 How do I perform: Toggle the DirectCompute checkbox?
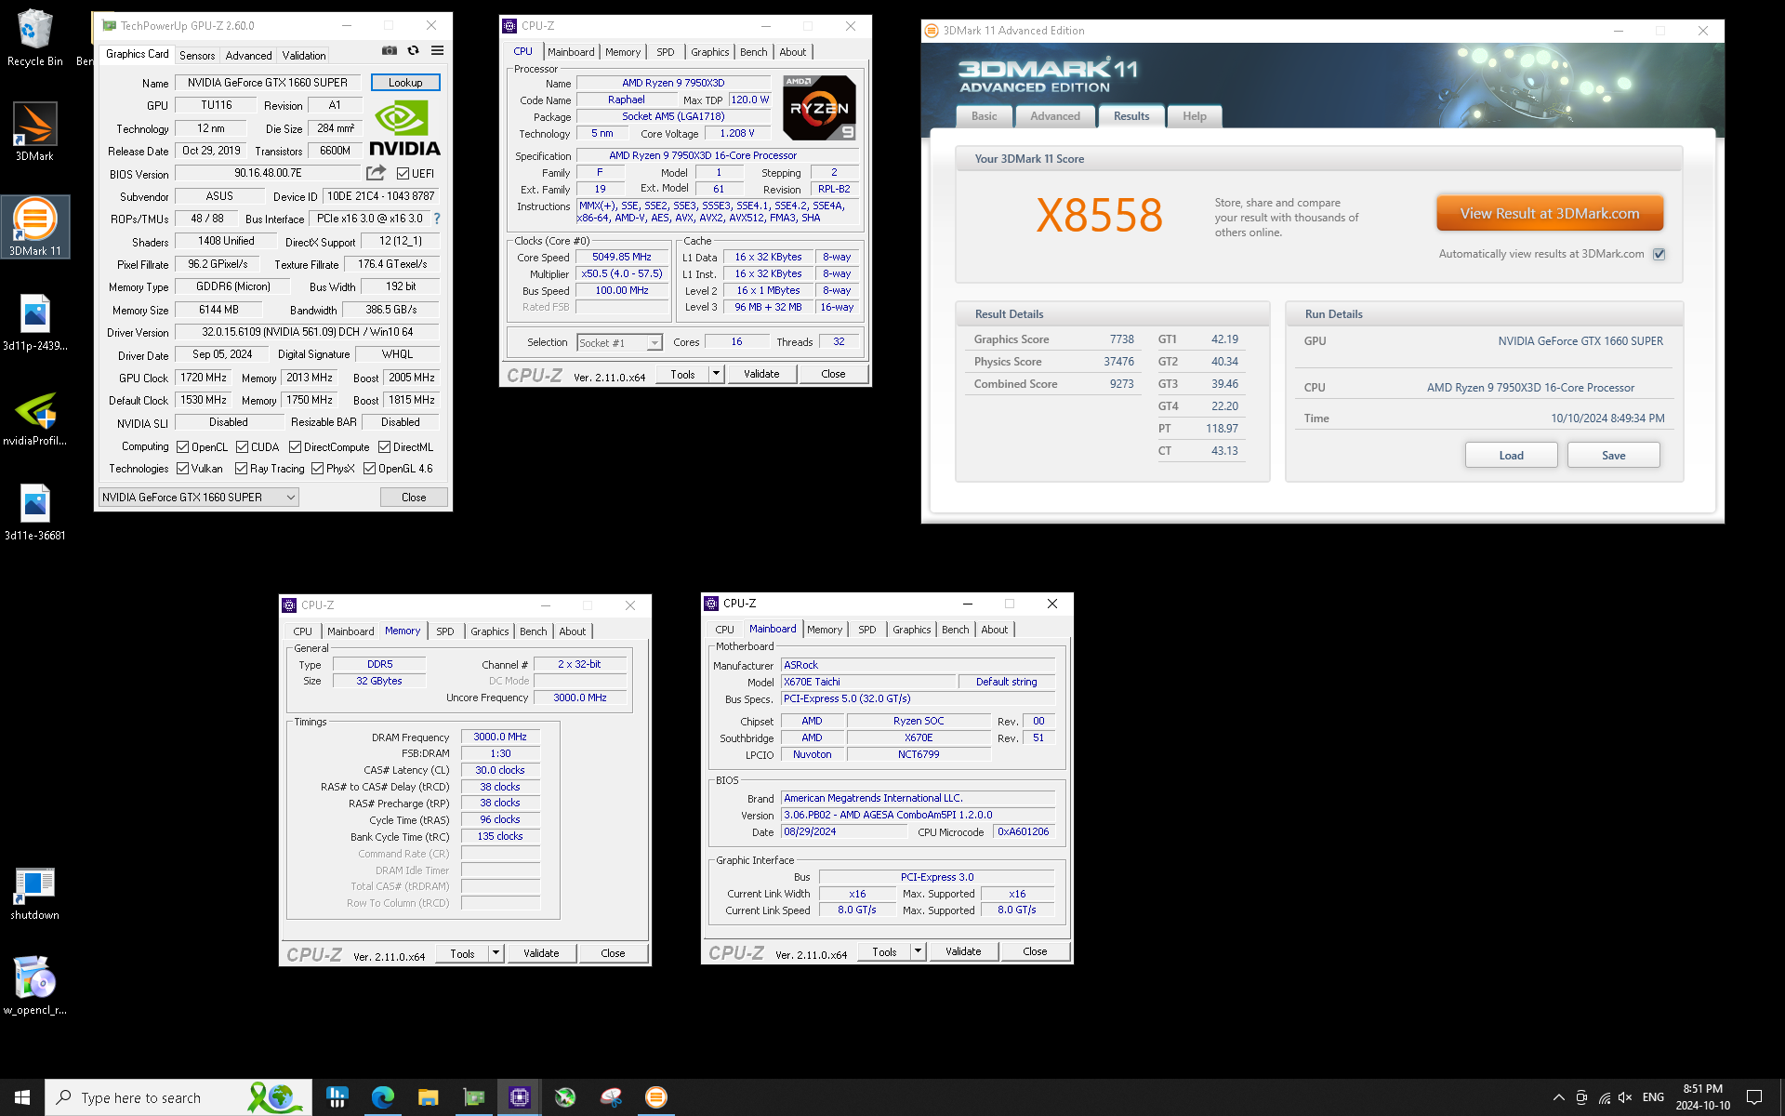click(x=295, y=447)
